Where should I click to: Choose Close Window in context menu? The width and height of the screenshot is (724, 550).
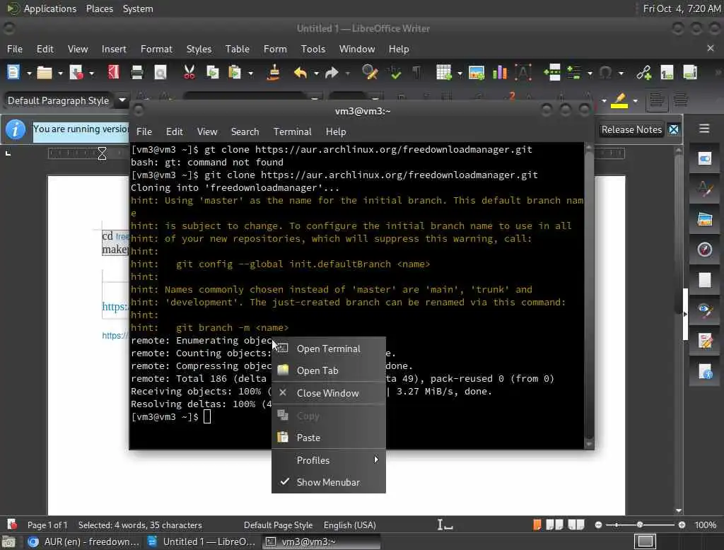(328, 393)
